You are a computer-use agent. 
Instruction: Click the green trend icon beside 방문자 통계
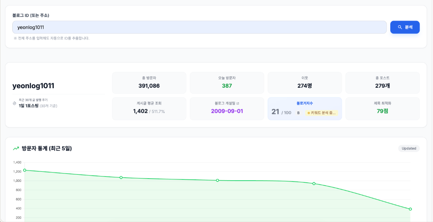point(16,149)
